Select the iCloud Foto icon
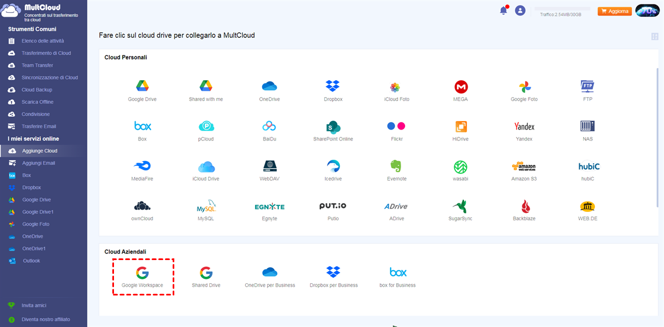This screenshot has height=327, width=664. (395, 87)
